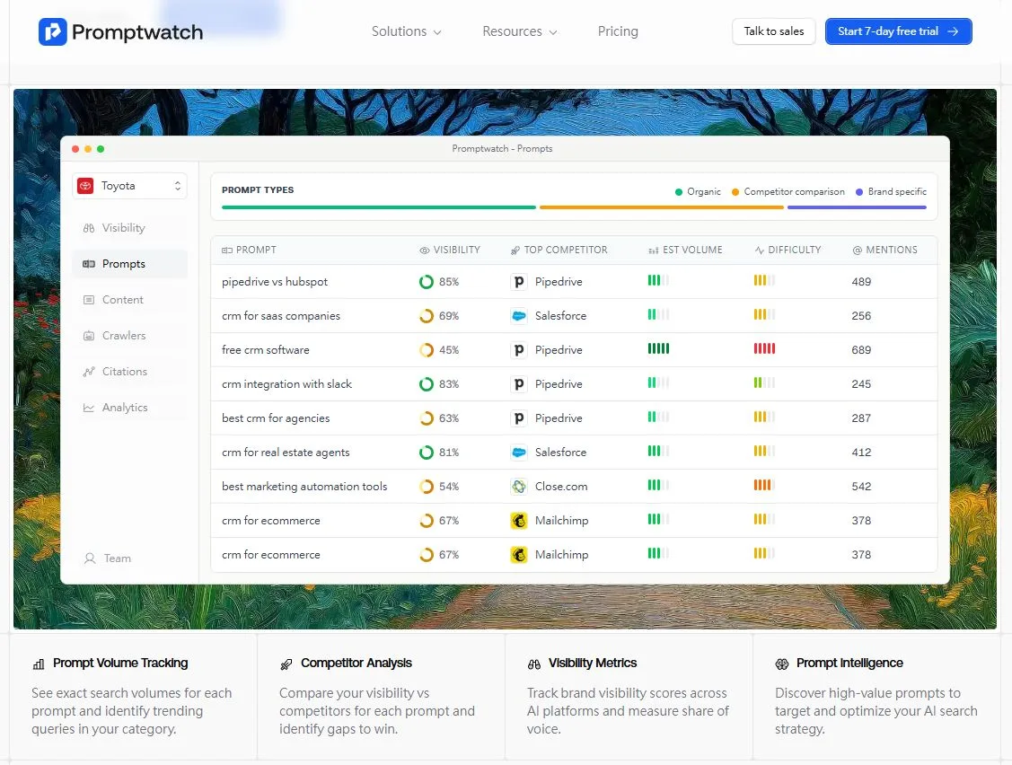Screen dimensions: 1012x765
Task: Click the Salesforce logo in second row
Action: [518, 316]
